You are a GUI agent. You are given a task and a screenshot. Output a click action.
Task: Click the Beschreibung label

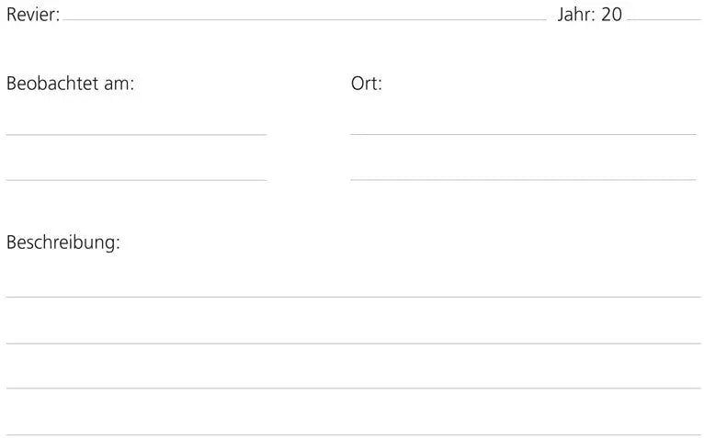click(63, 244)
